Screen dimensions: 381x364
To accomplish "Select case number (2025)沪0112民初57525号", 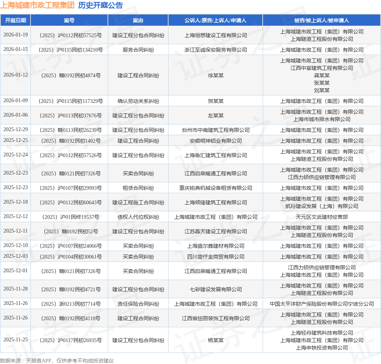I will click(x=70, y=35).
